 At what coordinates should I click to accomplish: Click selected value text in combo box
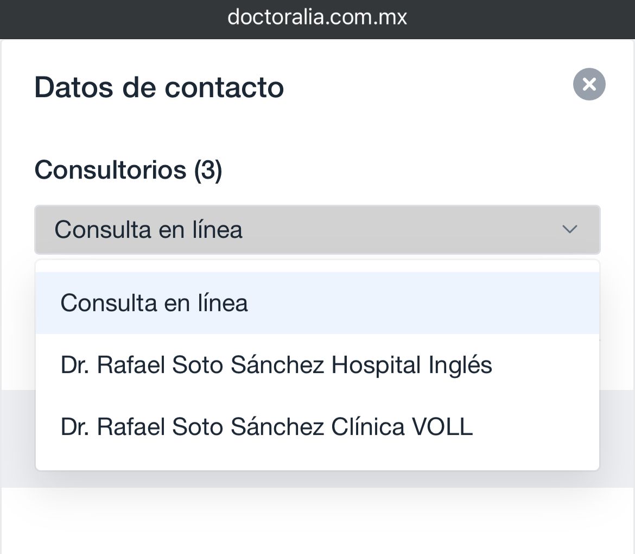[x=148, y=229]
